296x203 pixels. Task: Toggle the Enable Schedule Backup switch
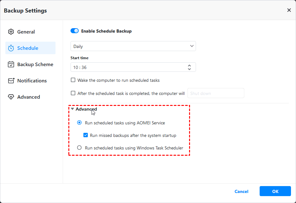click(75, 31)
